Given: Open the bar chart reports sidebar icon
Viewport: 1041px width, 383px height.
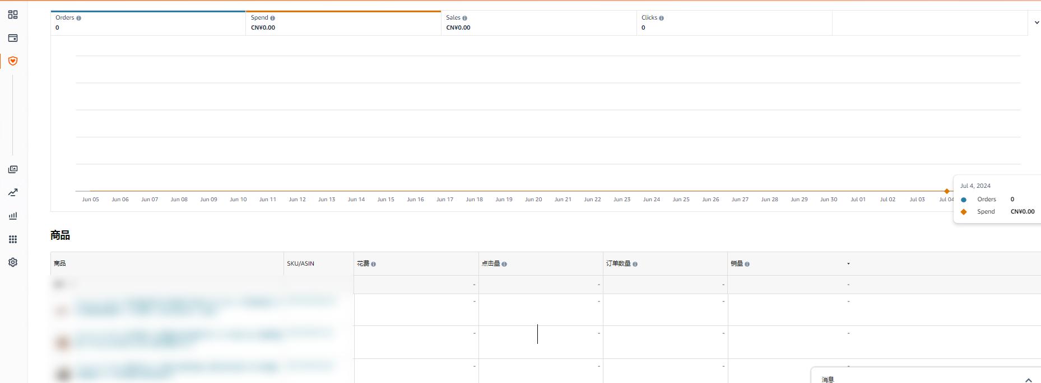Looking at the screenshot, I should [13, 216].
